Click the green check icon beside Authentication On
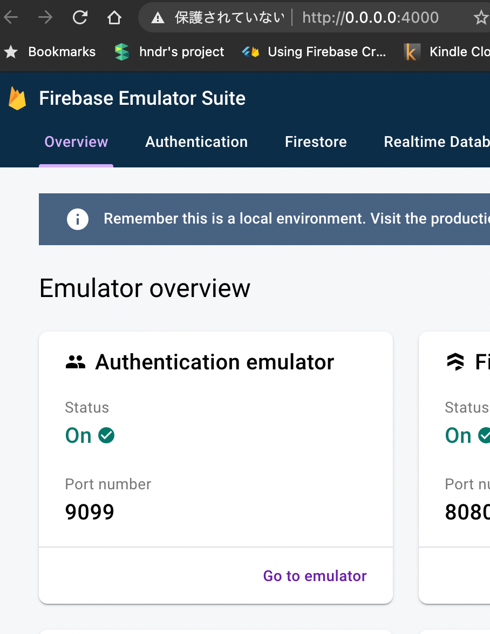490x634 pixels. click(x=106, y=435)
